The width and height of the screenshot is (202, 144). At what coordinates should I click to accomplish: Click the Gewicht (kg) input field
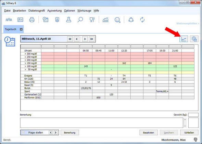(193, 115)
